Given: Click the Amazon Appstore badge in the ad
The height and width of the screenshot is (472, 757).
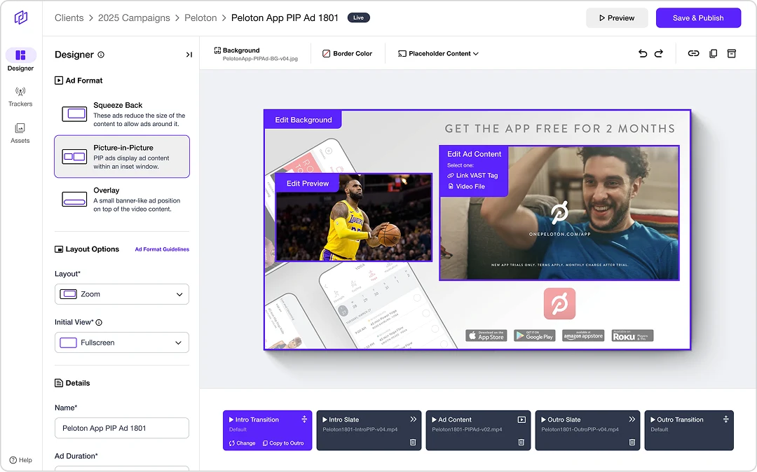Looking at the screenshot, I should tap(583, 335).
